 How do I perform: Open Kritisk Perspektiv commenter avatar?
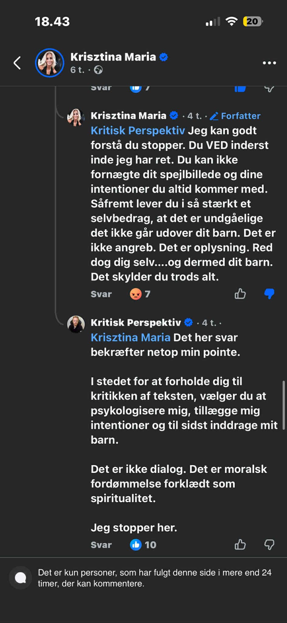[76, 324]
